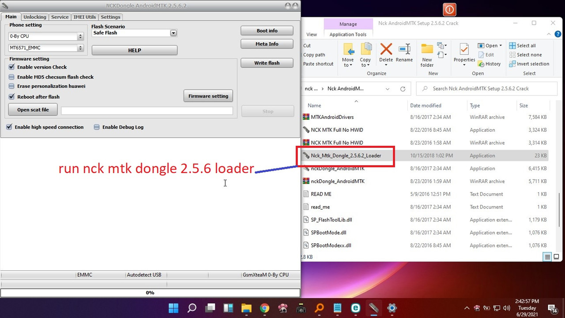
Task: Click the Explorer search box
Action: click(x=487, y=89)
